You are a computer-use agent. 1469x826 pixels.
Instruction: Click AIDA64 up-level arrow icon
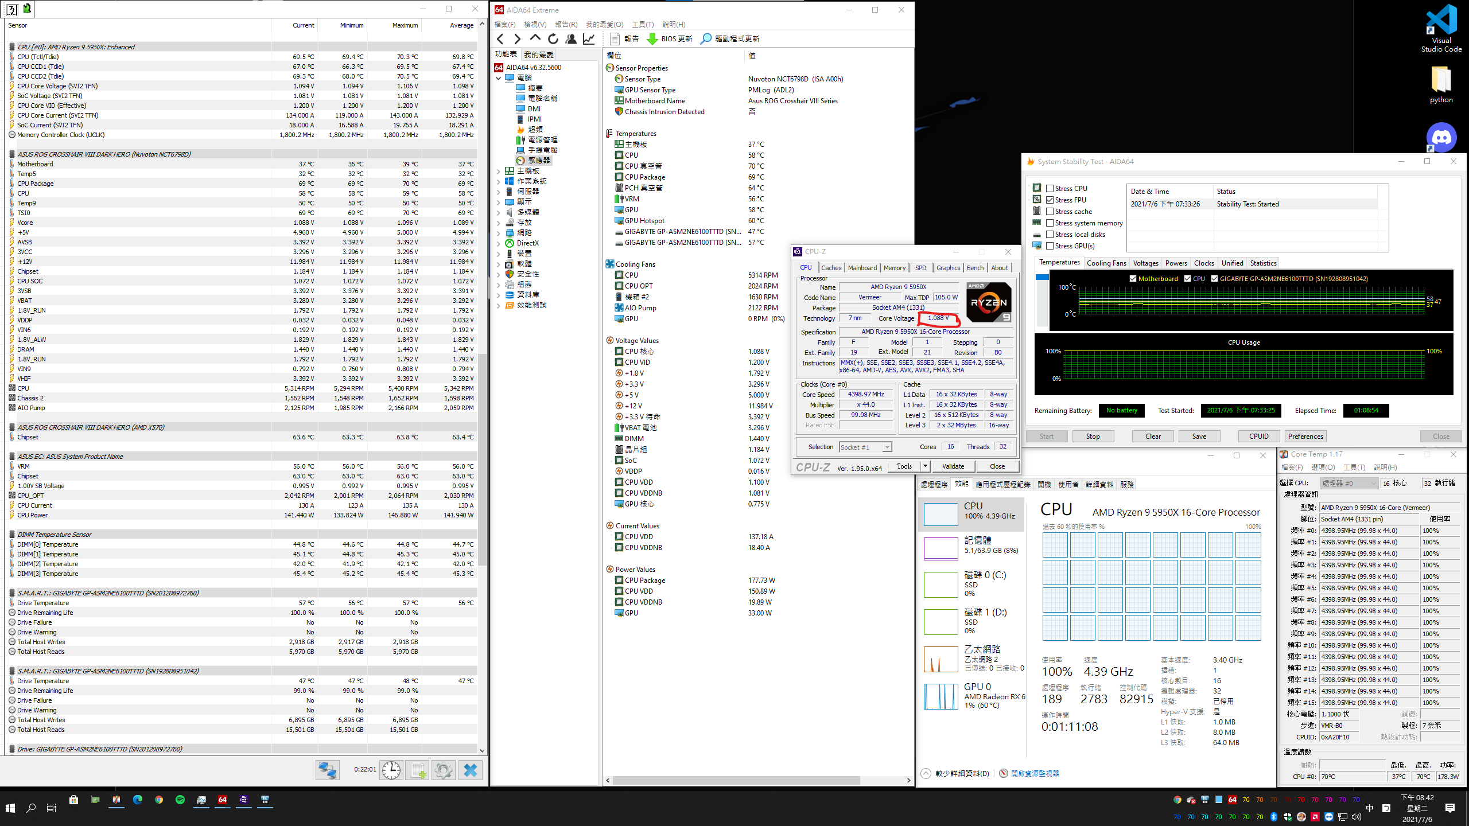click(535, 38)
